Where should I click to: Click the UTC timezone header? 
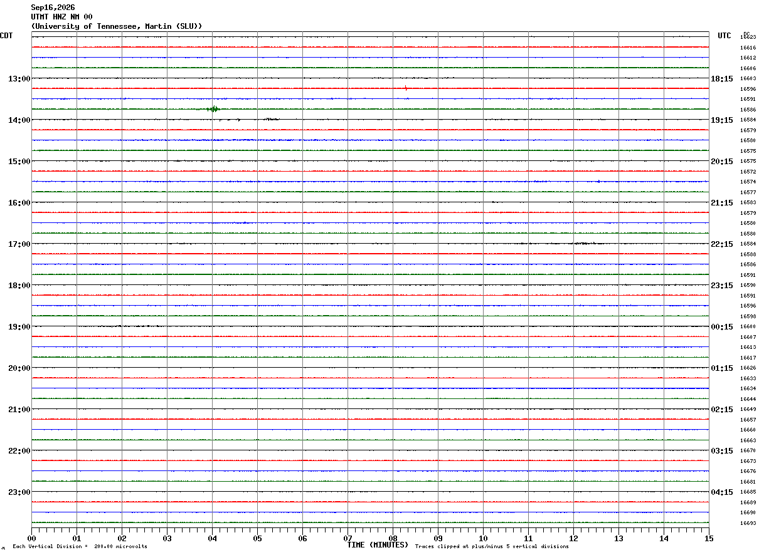tap(724, 36)
